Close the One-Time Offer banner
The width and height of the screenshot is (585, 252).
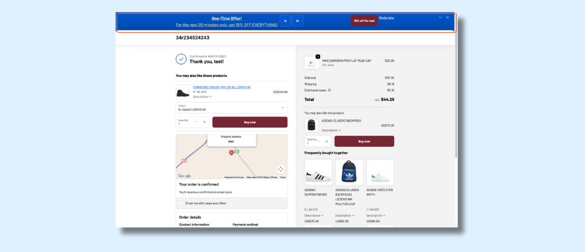[447, 17]
